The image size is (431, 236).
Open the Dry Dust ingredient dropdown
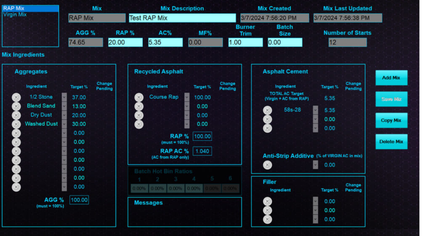(64, 115)
